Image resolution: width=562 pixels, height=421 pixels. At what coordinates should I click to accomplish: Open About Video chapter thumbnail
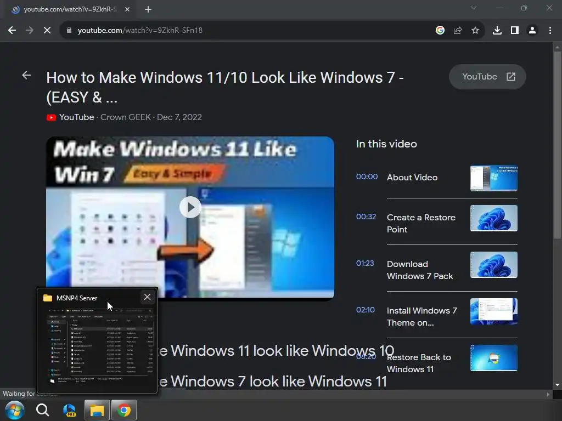pos(494,178)
